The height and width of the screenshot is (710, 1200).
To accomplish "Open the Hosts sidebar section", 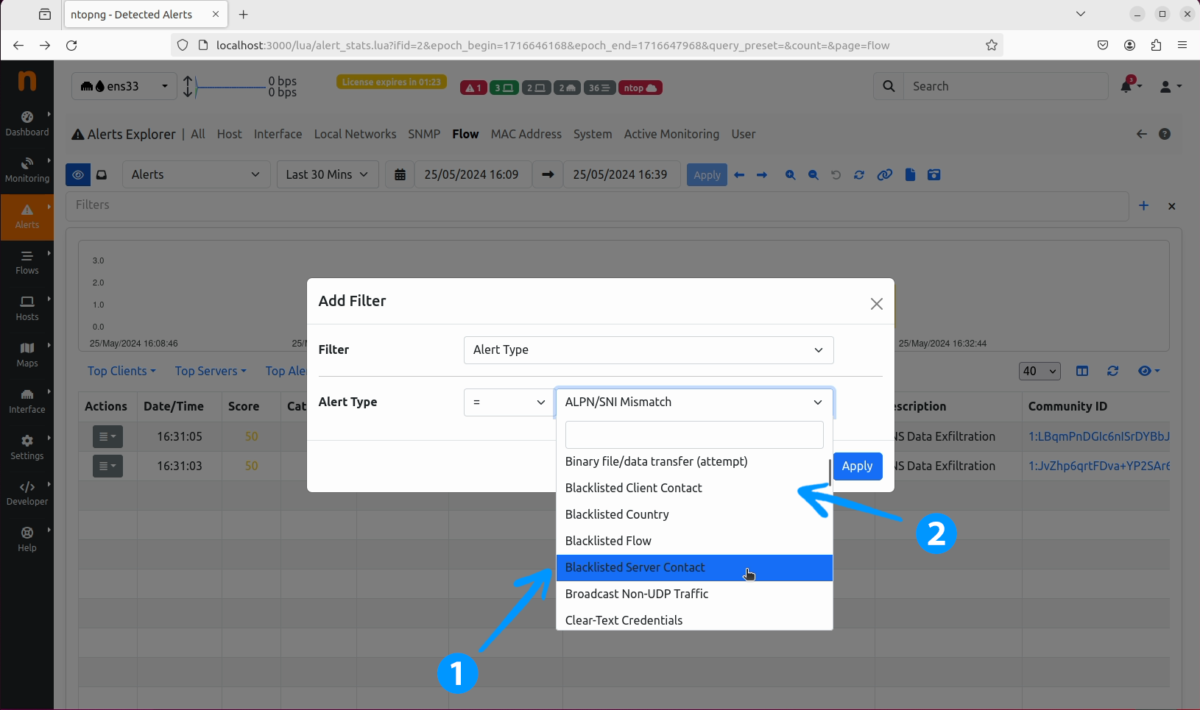I will coord(27,308).
